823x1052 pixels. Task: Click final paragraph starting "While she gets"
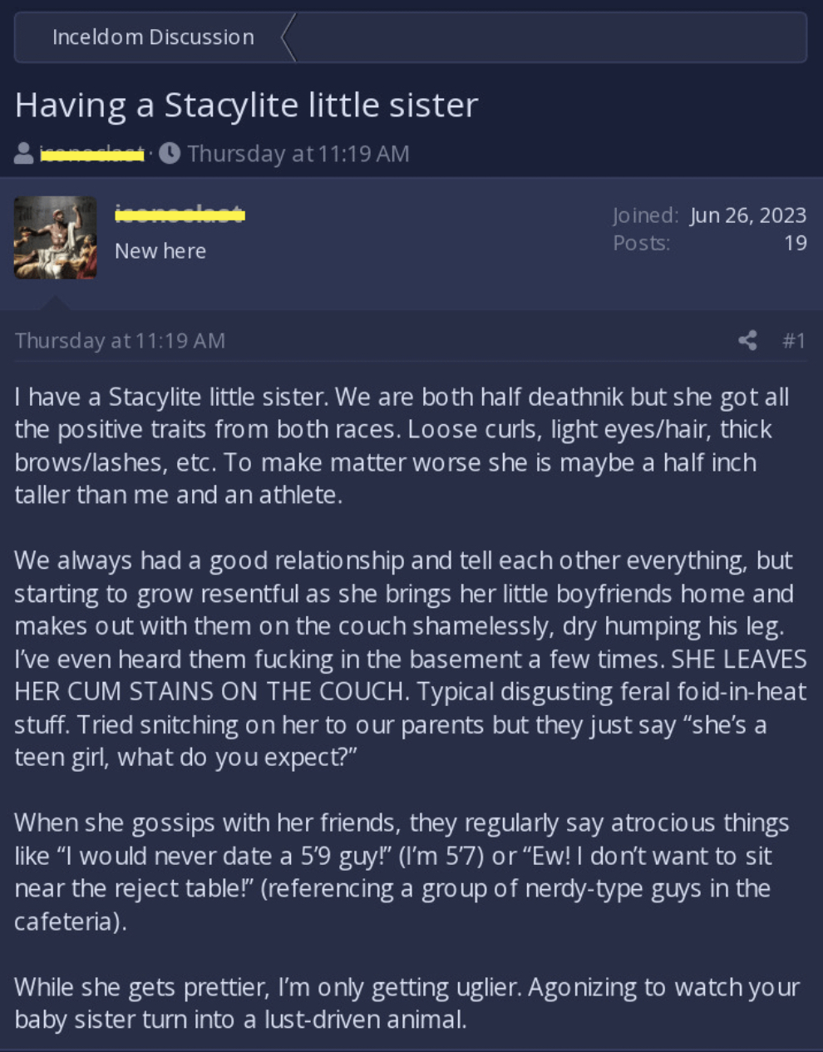coord(407,1003)
